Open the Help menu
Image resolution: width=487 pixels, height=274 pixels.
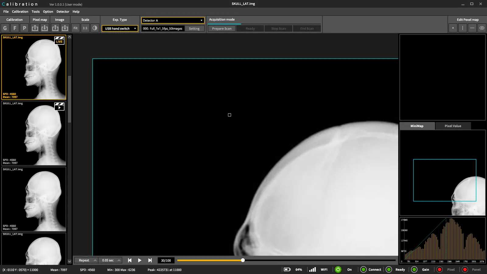coord(76,12)
